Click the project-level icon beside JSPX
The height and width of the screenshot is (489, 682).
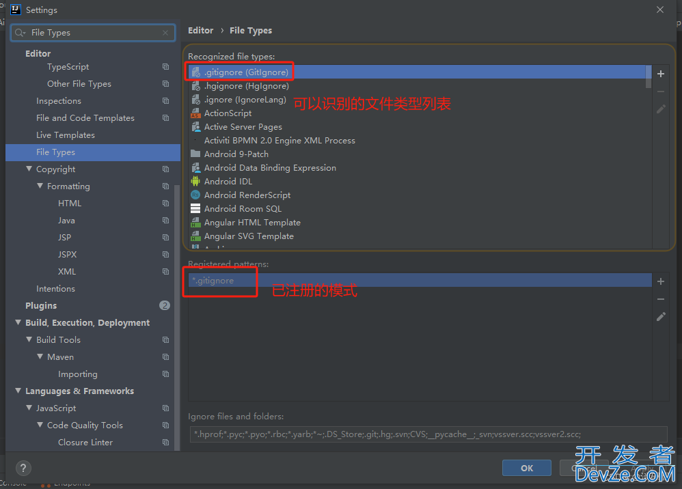[165, 254]
